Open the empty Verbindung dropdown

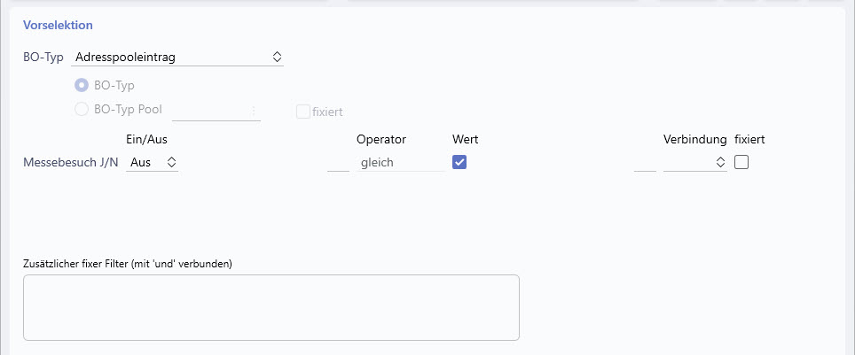click(695, 162)
